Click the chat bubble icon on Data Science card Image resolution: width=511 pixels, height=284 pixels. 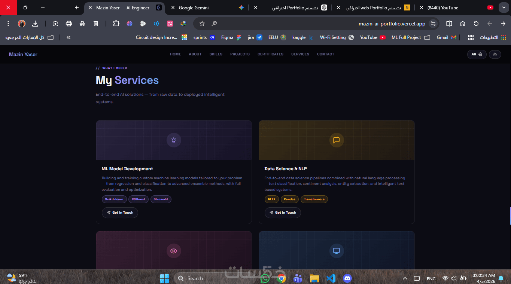coord(337,140)
